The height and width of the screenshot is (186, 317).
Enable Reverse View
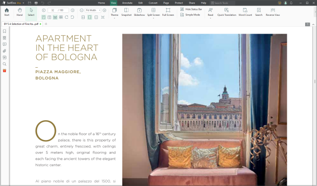(x=273, y=12)
